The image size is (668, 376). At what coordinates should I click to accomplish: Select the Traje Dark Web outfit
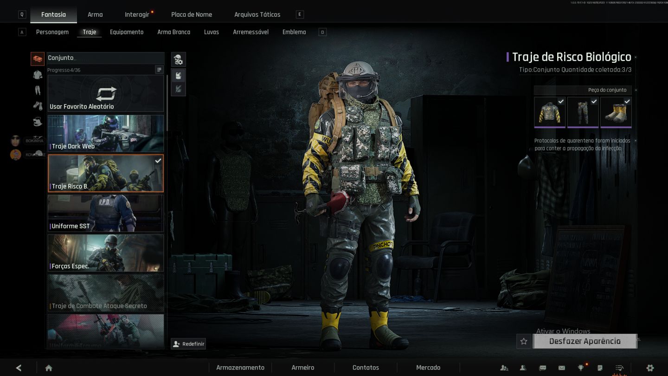(106, 133)
